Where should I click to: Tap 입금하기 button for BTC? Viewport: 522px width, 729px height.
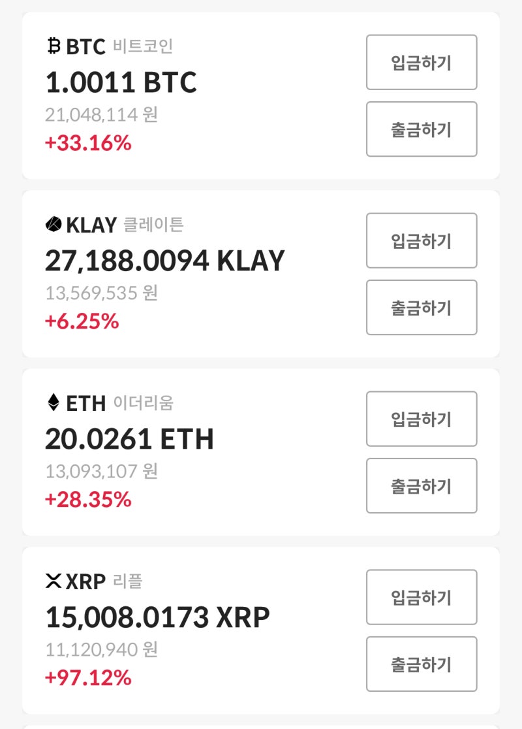[422, 62]
